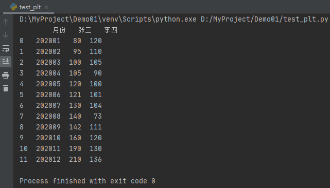Click the value 210 in row 11
The width and height of the screenshot is (330, 188).
(75, 159)
